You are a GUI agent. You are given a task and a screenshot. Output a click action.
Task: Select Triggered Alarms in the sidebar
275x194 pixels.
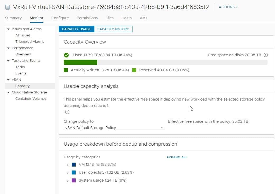[30, 41]
